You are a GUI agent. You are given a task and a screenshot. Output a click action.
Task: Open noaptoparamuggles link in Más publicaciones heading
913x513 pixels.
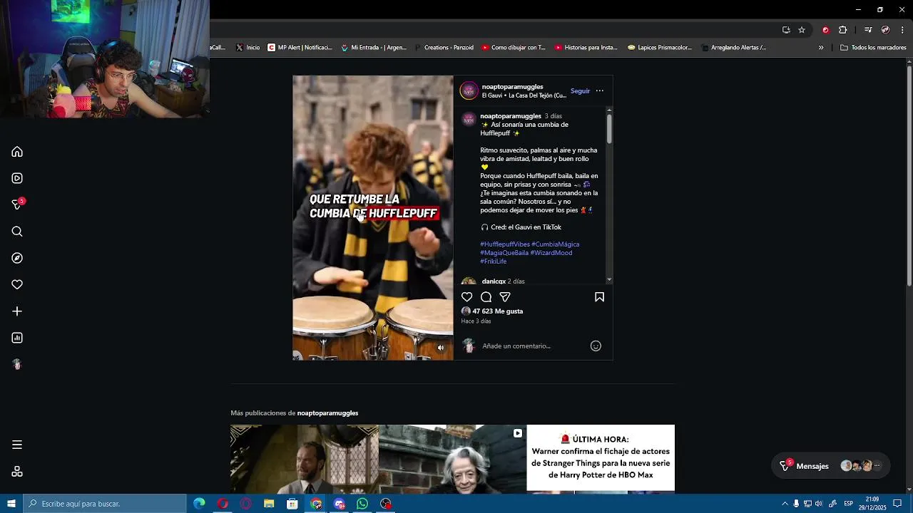point(327,413)
